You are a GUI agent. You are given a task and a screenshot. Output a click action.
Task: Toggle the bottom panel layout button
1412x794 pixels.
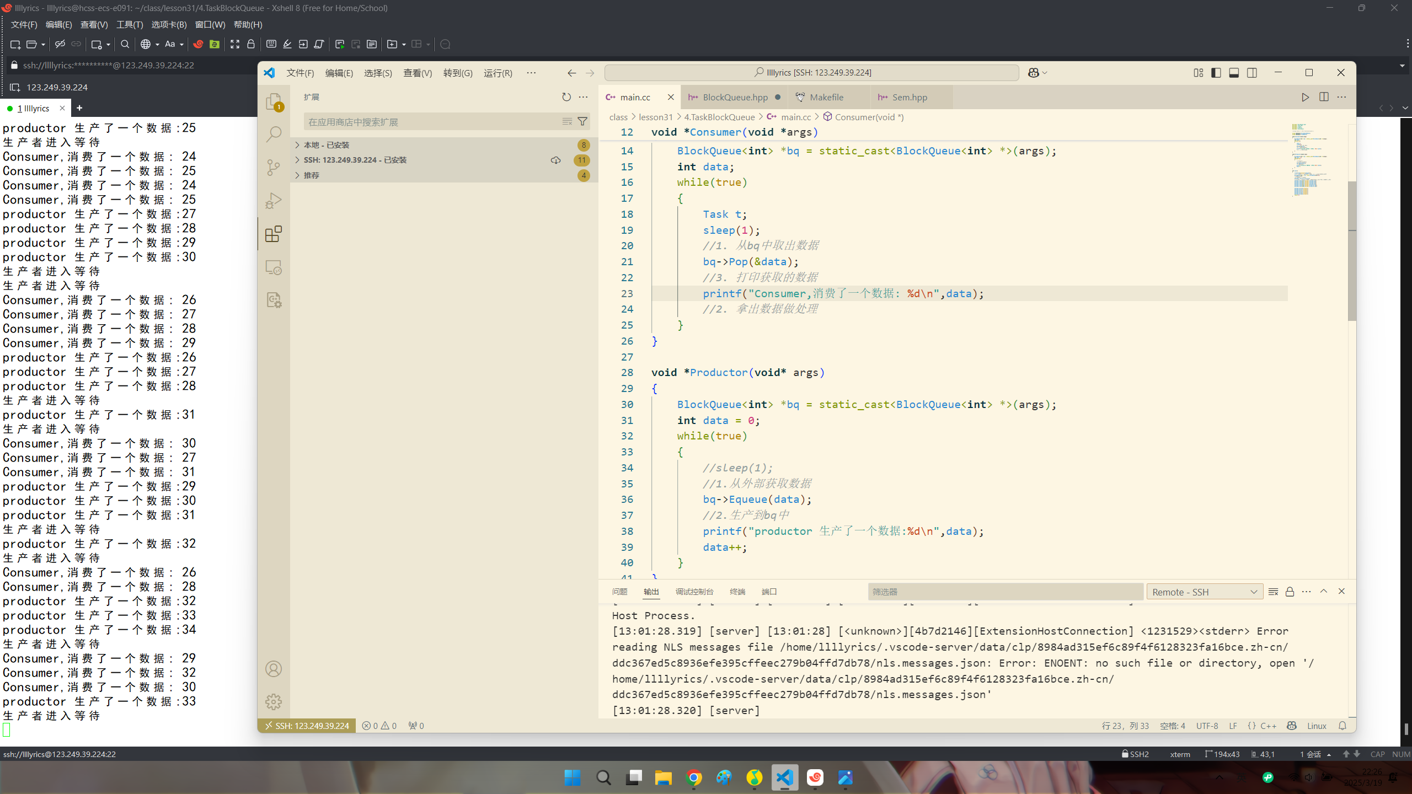[x=1234, y=73]
